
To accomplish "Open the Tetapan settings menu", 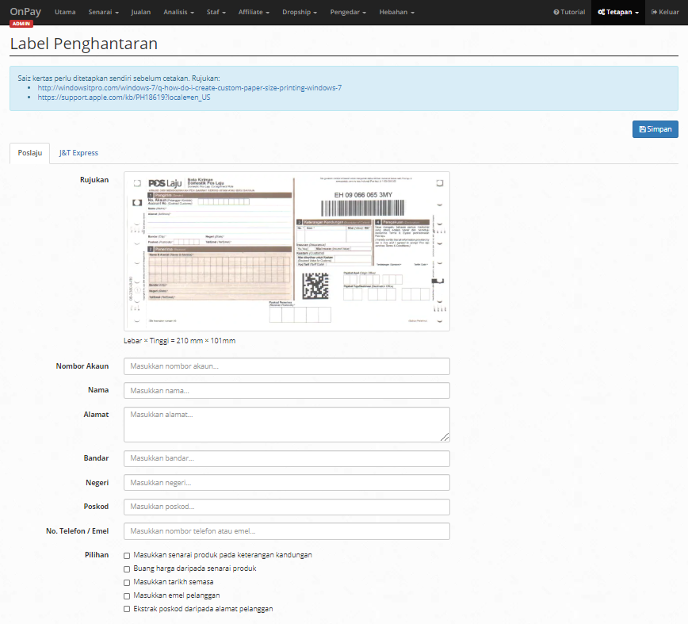I will [618, 12].
